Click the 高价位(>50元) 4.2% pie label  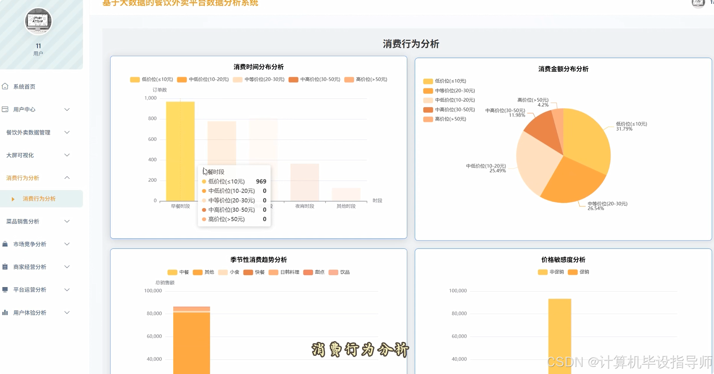533,102
